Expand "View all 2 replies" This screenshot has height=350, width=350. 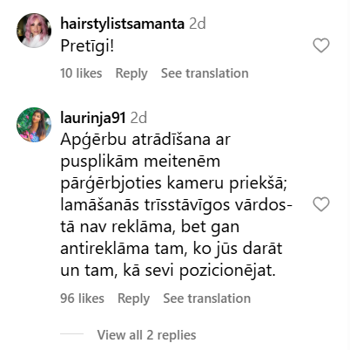click(146, 335)
